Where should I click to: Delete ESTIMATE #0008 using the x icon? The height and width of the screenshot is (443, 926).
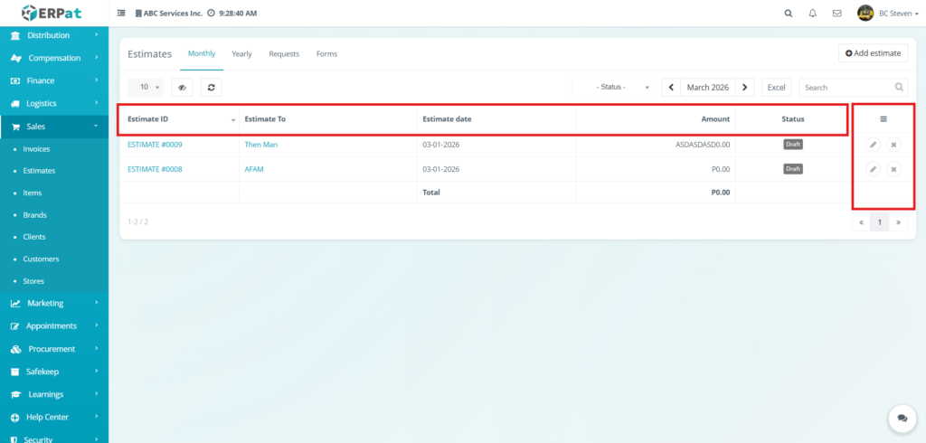coord(893,169)
